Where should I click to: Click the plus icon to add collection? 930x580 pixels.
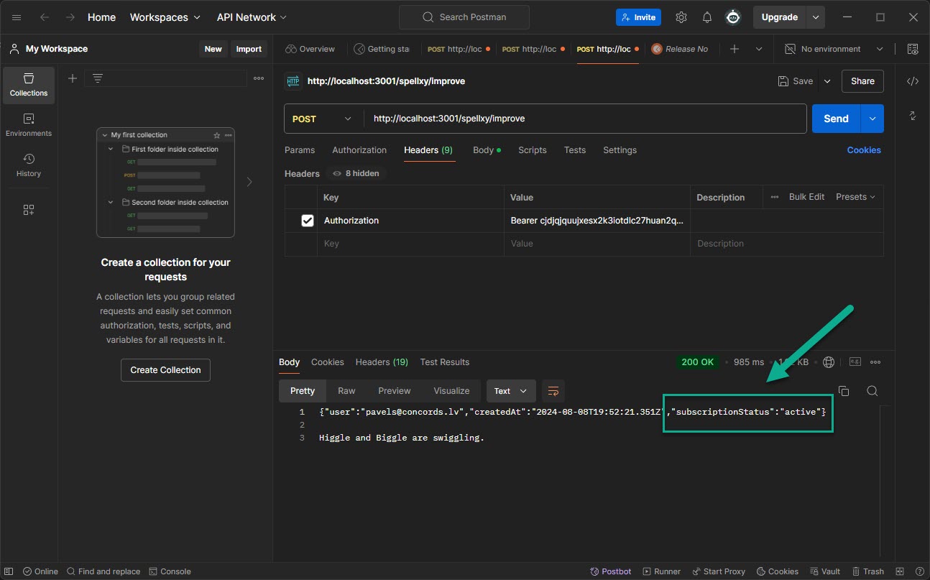pos(73,78)
